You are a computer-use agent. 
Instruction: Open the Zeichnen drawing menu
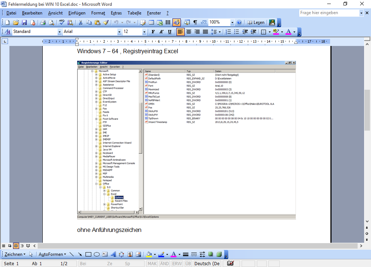pyautogui.click(x=15, y=254)
